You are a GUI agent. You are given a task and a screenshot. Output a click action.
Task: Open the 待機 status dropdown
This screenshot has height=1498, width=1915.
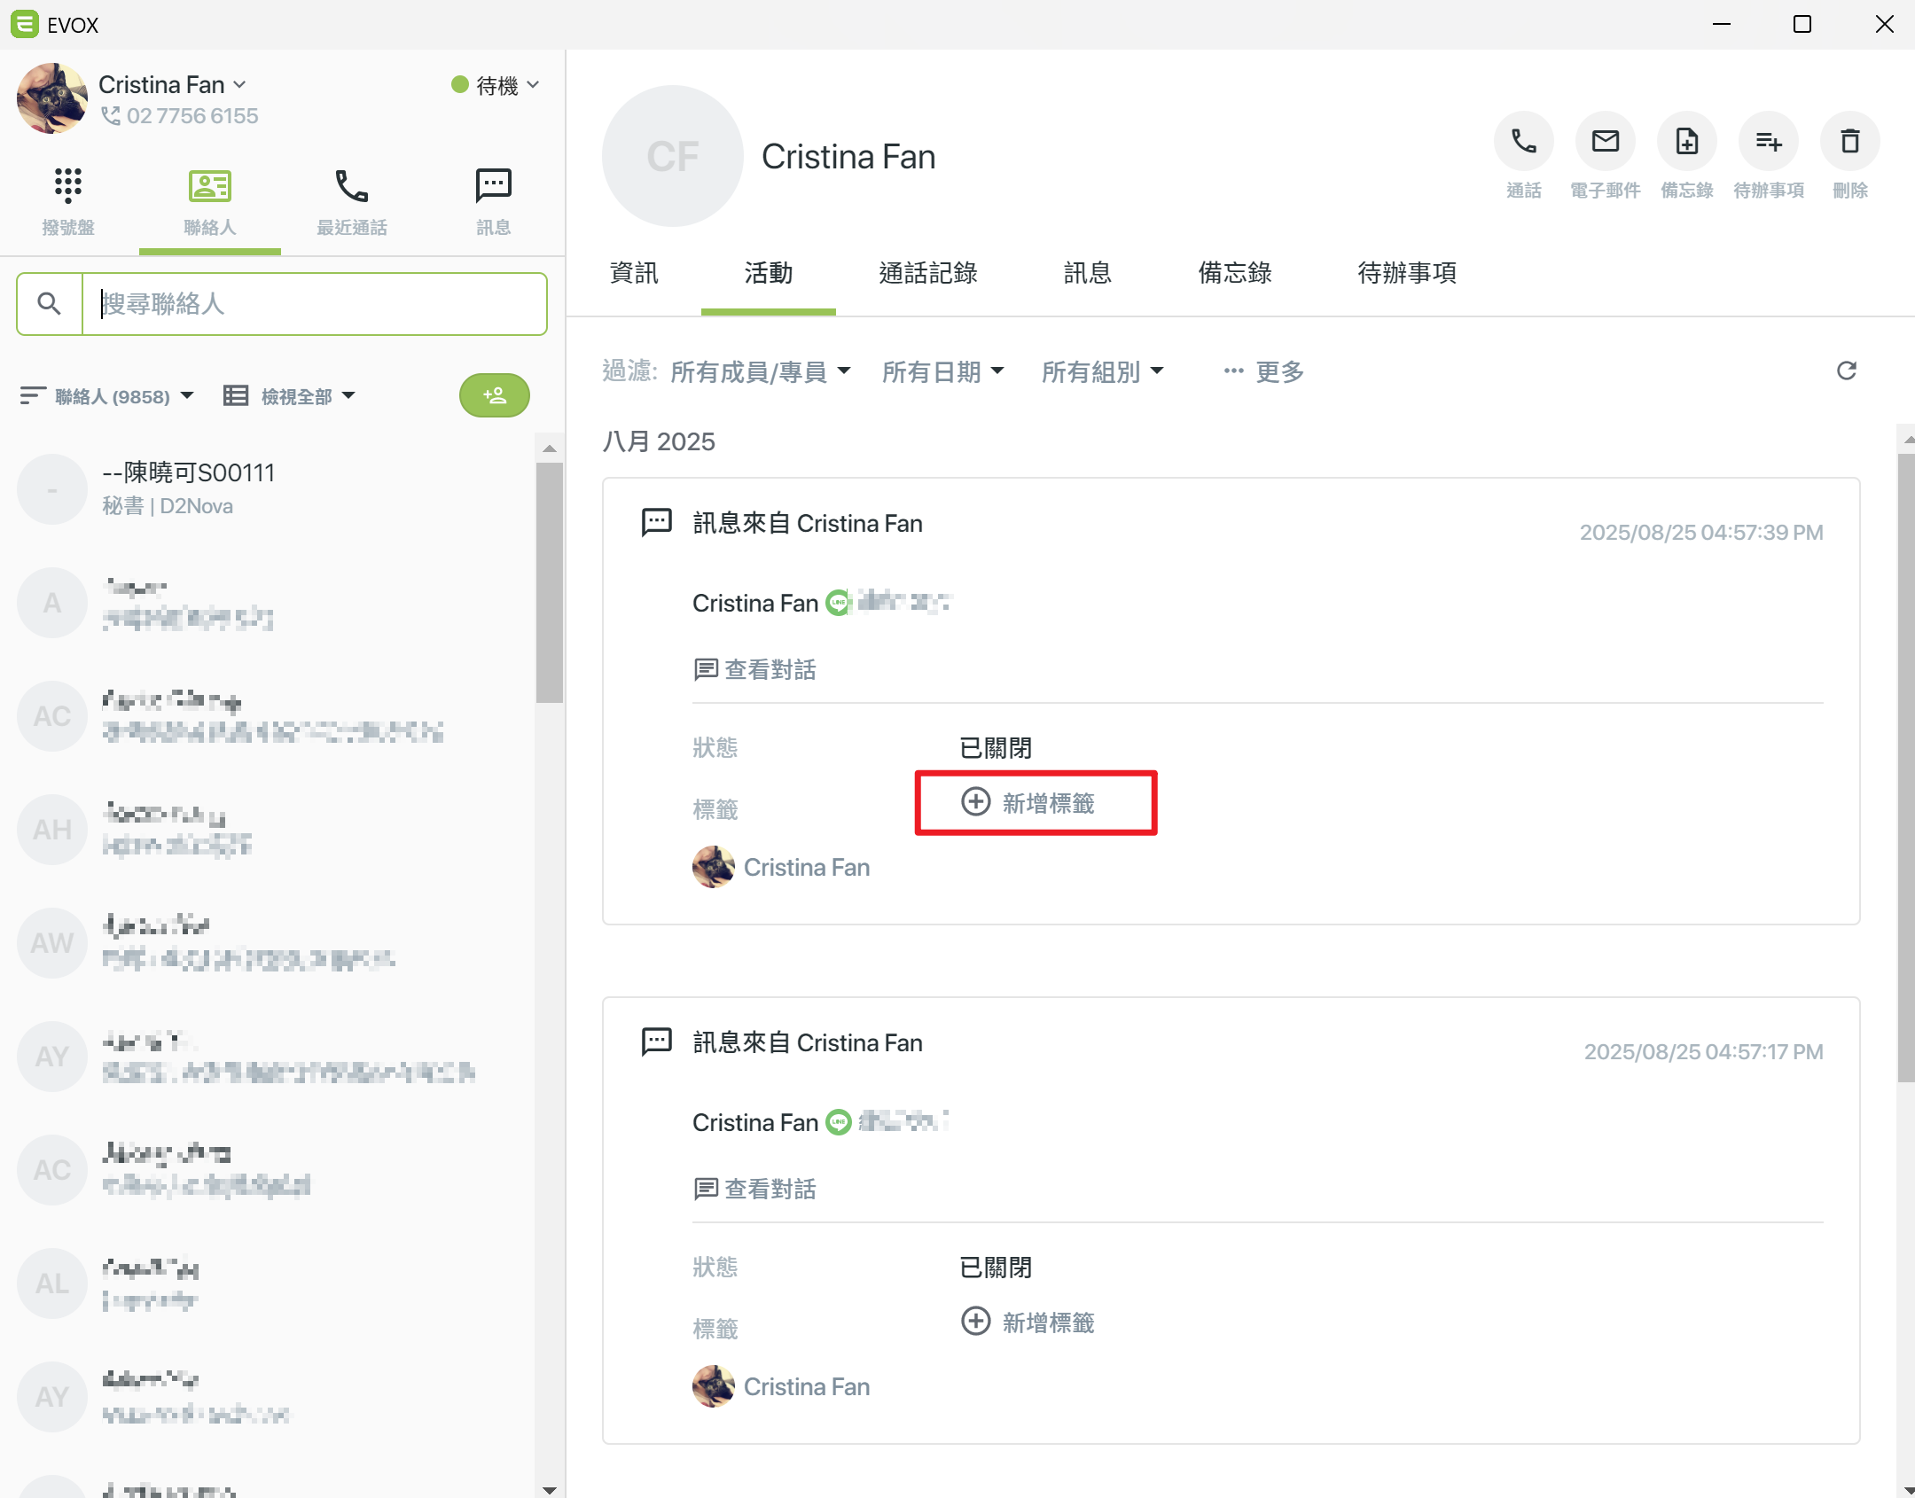(x=496, y=85)
